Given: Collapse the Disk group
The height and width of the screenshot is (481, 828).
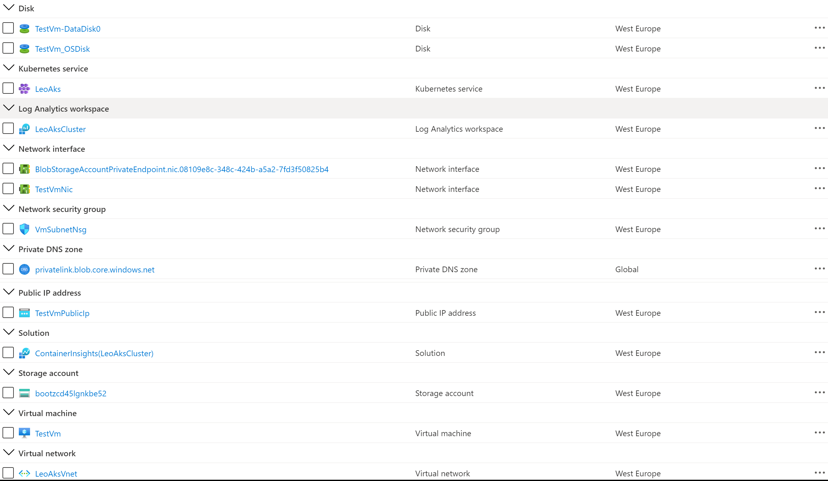Looking at the screenshot, I should coord(8,8).
